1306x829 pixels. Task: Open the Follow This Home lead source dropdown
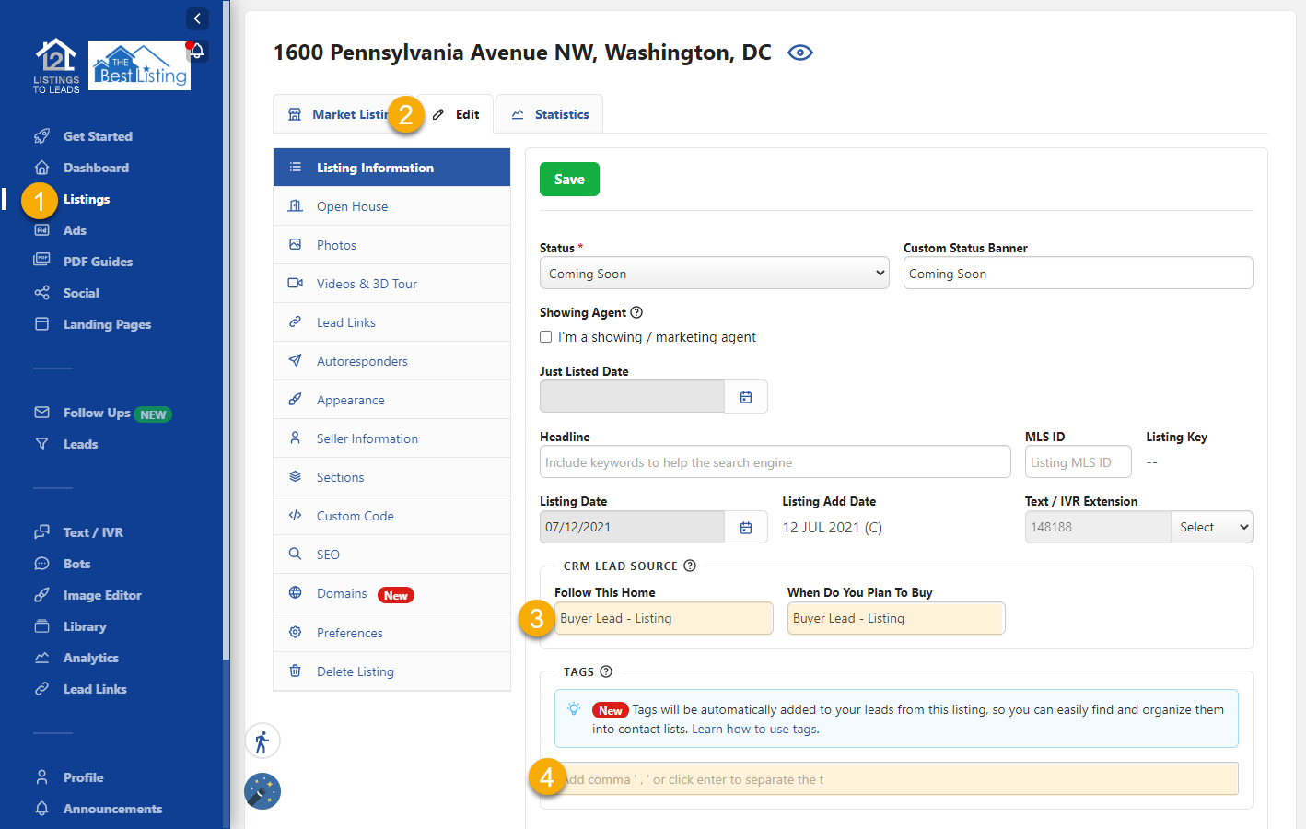(x=663, y=618)
